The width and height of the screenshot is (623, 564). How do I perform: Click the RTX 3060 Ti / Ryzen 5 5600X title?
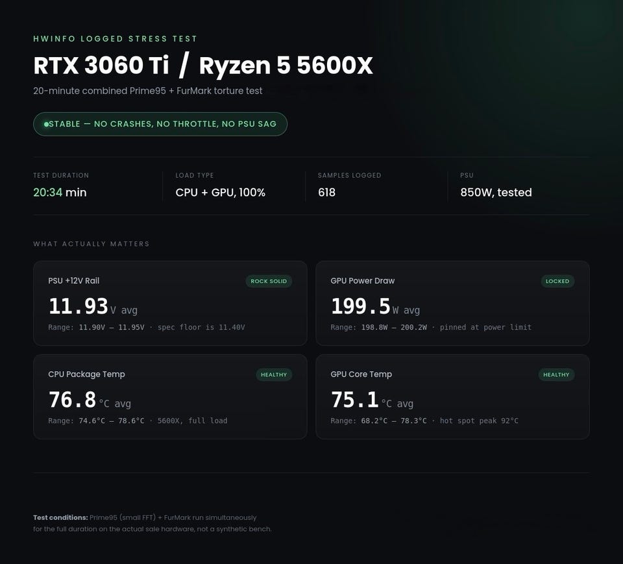pos(203,65)
